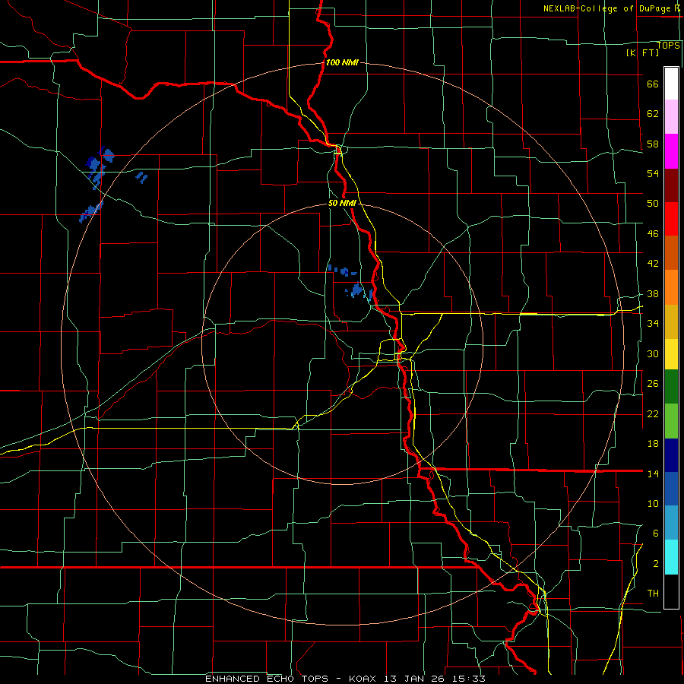Click the yellow 30-34 kft legend swatch
The image size is (684, 684).
pyautogui.click(x=671, y=354)
